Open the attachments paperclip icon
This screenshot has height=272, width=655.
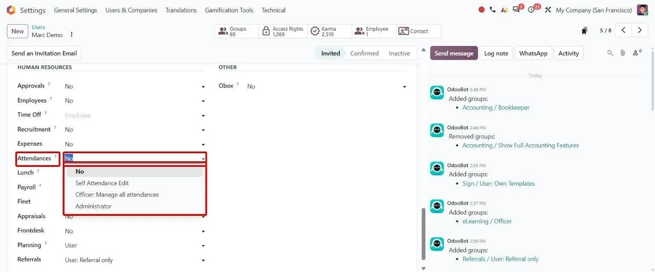click(623, 53)
